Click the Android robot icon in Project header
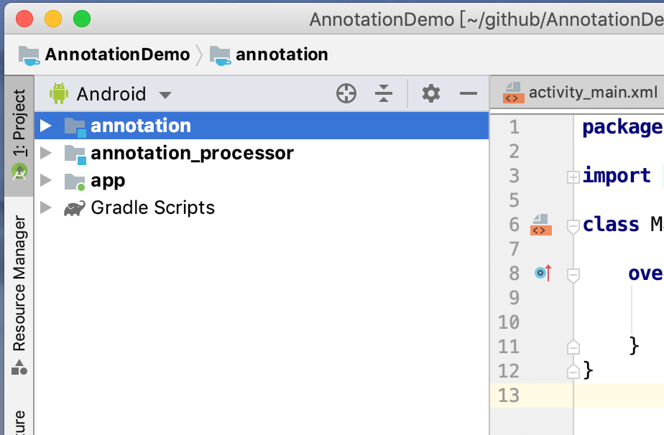Viewport: 664px width, 435px height. click(x=58, y=93)
